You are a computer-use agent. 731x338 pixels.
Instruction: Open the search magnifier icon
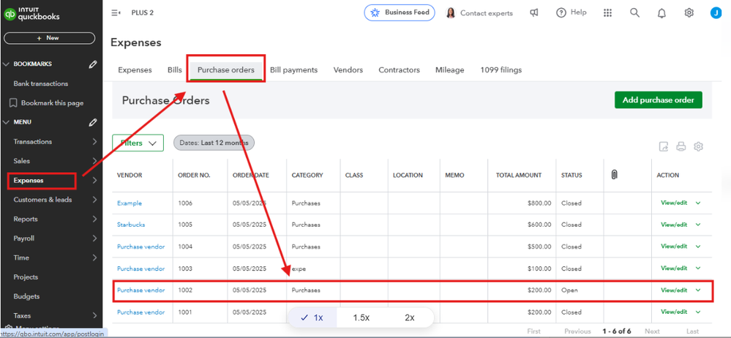coord(634,12)
